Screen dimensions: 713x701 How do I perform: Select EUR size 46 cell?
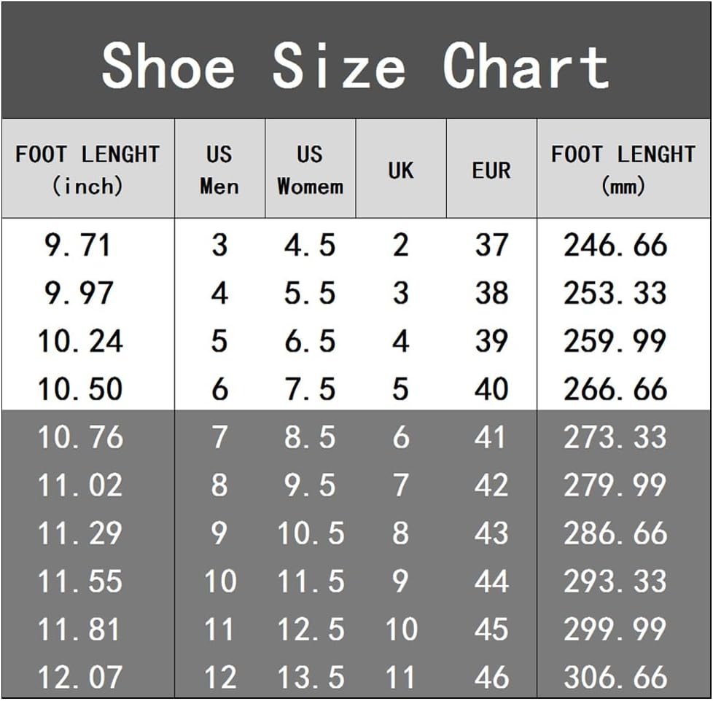[x=491, y=678]
